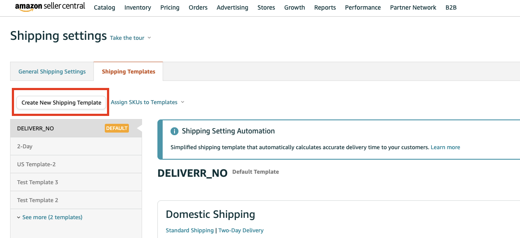Open Test Template 2
The width and height of the screenshot is (520, 238).
pos(38,200)
